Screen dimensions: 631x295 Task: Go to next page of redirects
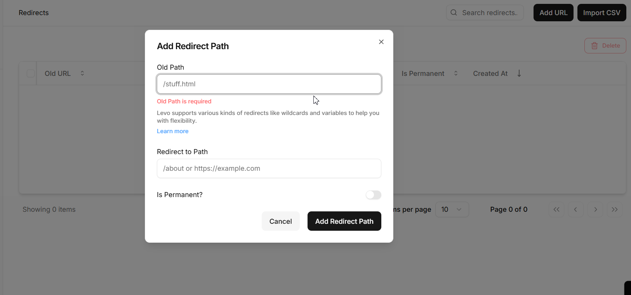[595, 209]
